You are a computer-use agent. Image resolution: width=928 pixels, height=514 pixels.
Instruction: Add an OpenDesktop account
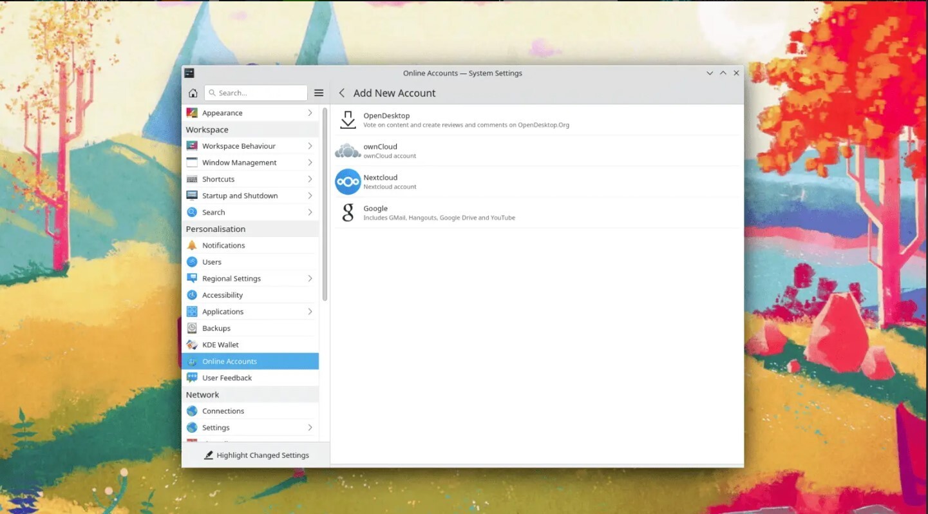536,120
